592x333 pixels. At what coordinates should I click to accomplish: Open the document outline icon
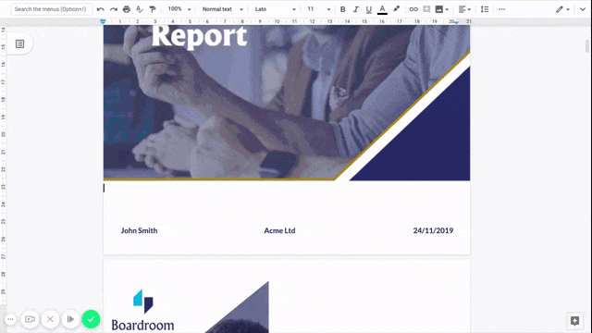click(x=19, y=43)
